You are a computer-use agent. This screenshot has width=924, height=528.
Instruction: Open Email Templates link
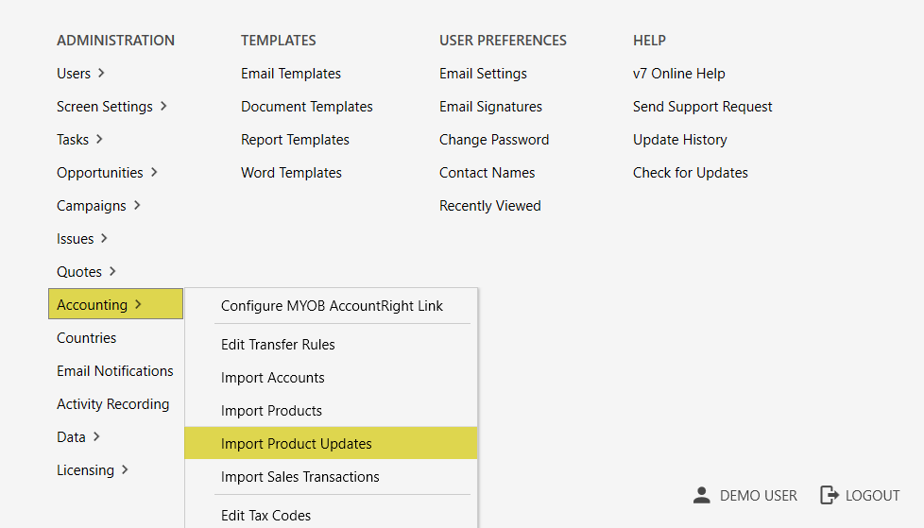pos(291,74)
